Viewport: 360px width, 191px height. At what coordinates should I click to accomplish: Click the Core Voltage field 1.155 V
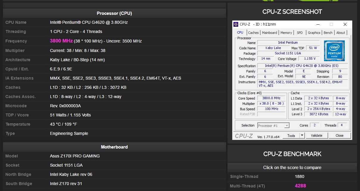310,59
